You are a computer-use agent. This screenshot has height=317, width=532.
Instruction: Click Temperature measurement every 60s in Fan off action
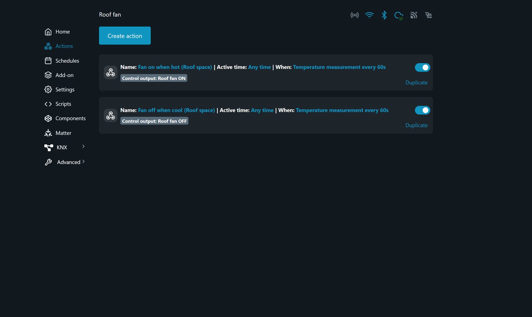click(x=342, y=110)
